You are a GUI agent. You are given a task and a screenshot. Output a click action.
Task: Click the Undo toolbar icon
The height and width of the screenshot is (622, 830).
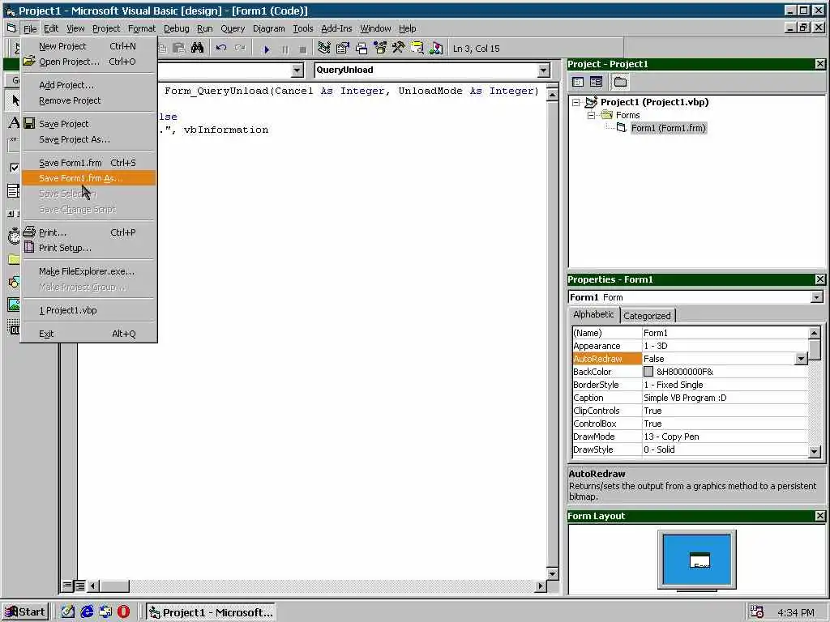(x=221, y=48)
